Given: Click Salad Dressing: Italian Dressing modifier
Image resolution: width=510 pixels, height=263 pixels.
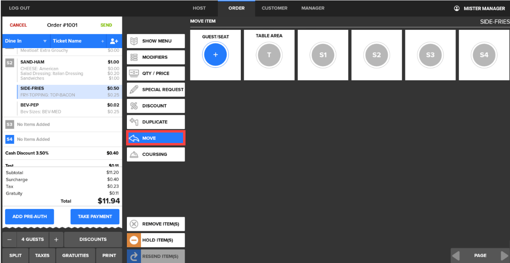Looking at the screenshot, I should click(x=52, y=74).
